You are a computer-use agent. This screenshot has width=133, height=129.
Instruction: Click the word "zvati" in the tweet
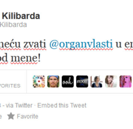coord(35,44)
